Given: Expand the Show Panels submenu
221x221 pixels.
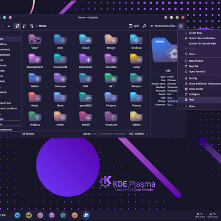Looking at the screenshot, I should 199,89.
